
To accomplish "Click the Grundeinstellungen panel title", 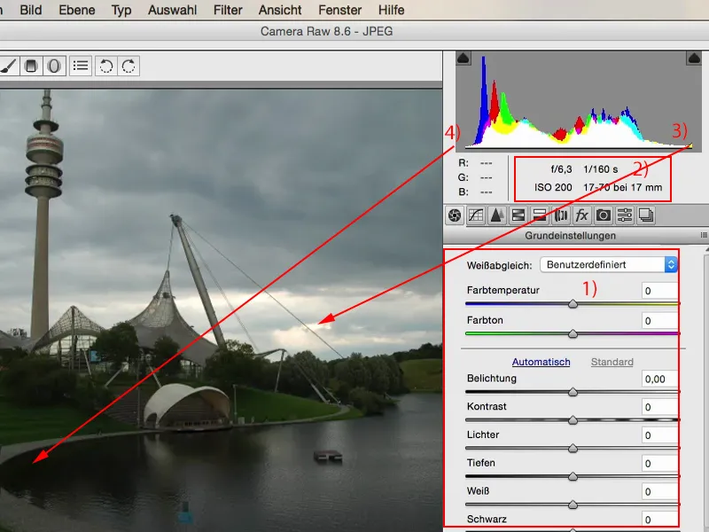I will tap(570, 236).
